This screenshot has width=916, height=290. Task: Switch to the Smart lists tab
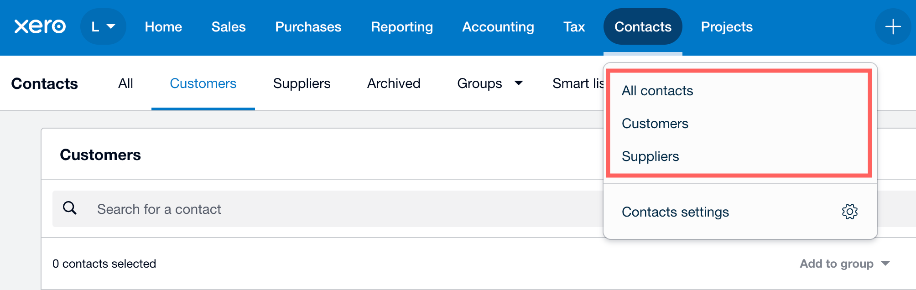578,83
